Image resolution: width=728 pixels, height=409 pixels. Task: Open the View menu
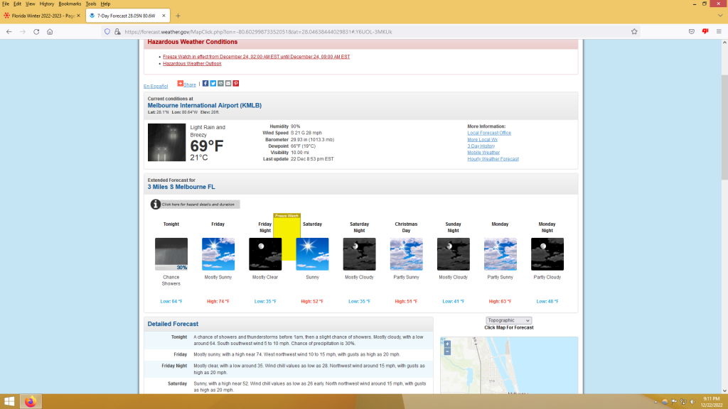point(30,4)
